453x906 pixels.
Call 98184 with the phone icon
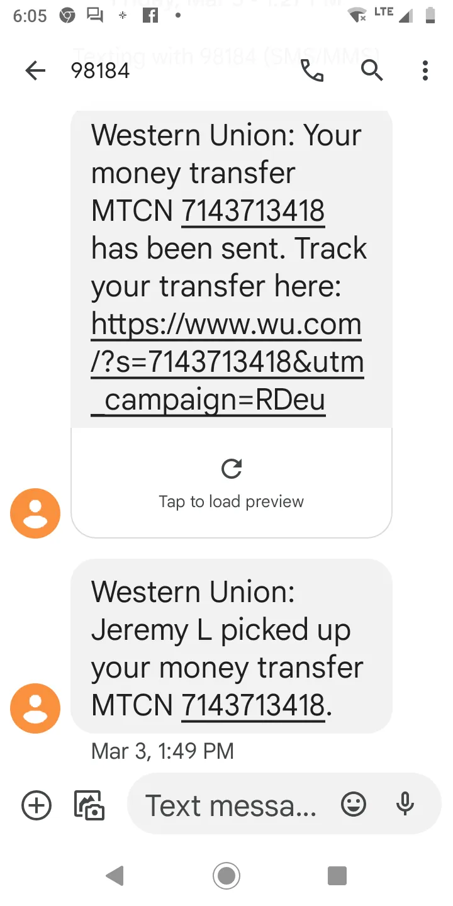[312, 70]
